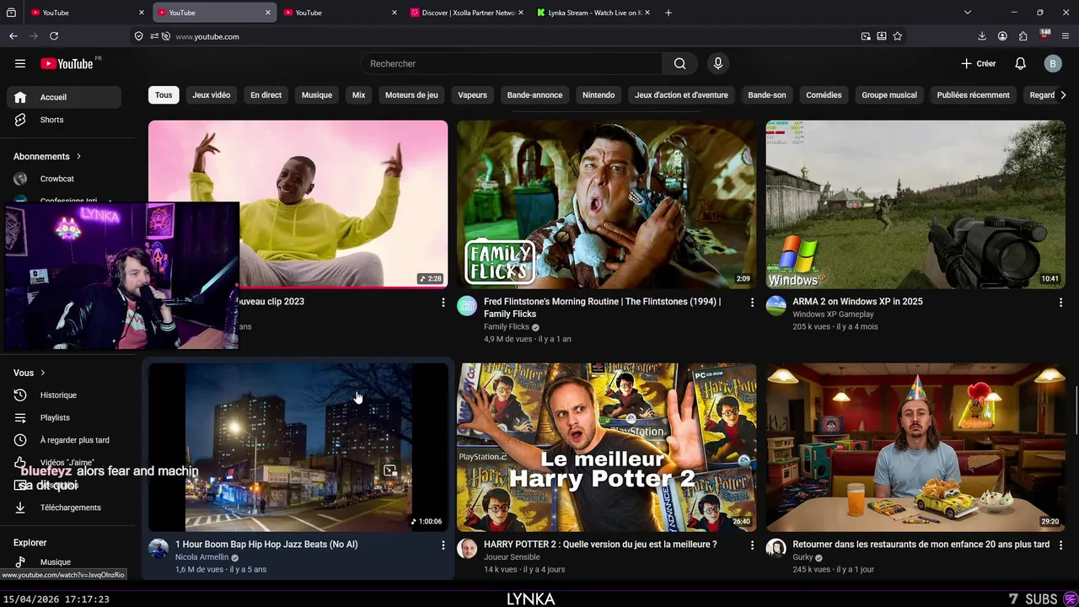Viewport: 1079px width, 607px height.
Task: Select the Mix filter chip
Action: tap(358, 95)
